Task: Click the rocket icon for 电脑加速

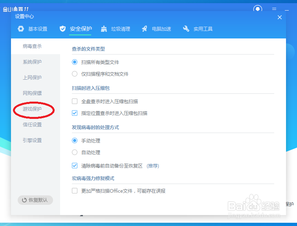Action: (x=145, y=29)
